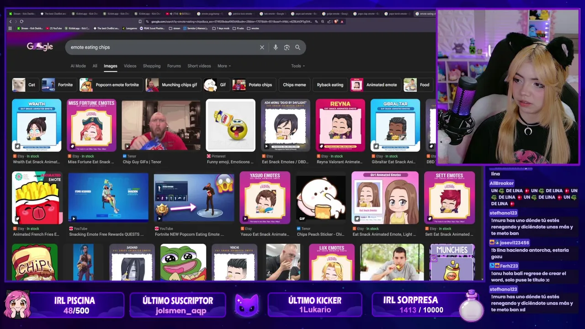Open the Wraith Eat Snack emote thumbnail
The width and height of the screenshot is (585, 329).
(37, 125)
